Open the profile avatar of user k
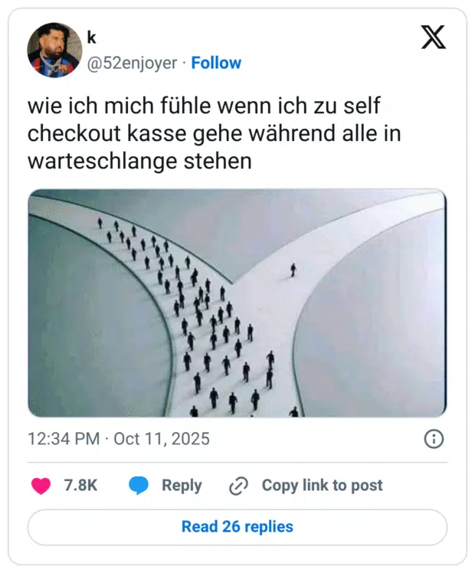The width and height of the screenshot is (475, 573). point(55,50)
